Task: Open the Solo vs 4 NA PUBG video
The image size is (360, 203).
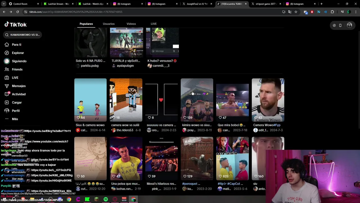Action: tap(90, 42)
